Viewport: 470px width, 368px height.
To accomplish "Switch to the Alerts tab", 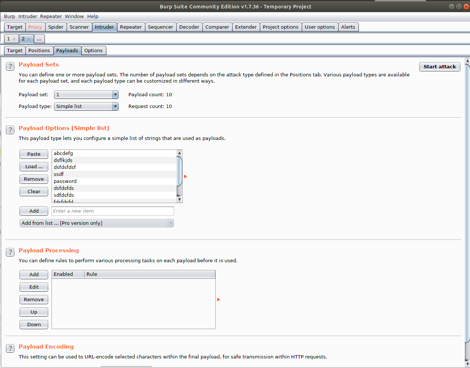I will pyautogui.click(x=348, y=27).
